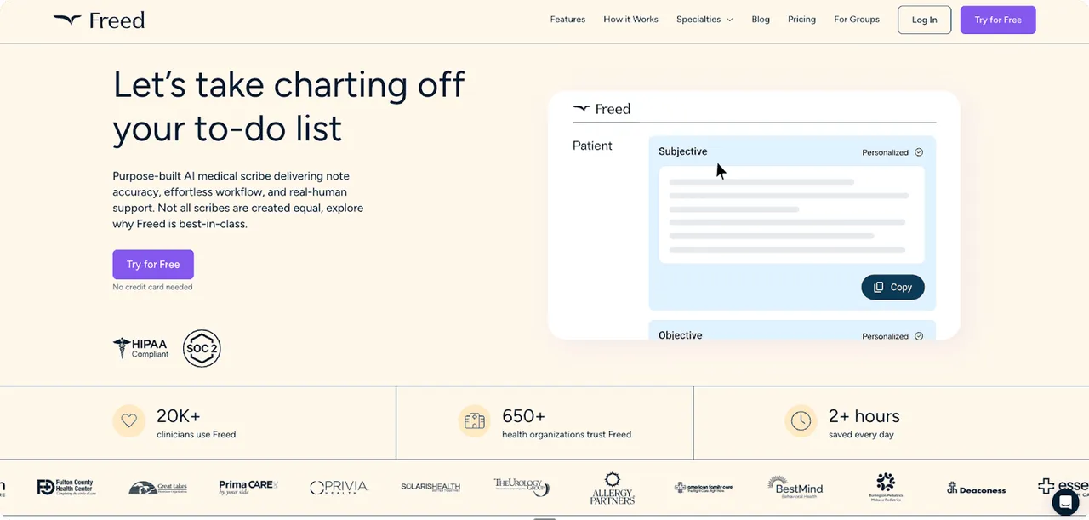Click Try for Free under hero text
Image resolution: width=1089 pixels, height=520 pixels.
click(153, 265)
